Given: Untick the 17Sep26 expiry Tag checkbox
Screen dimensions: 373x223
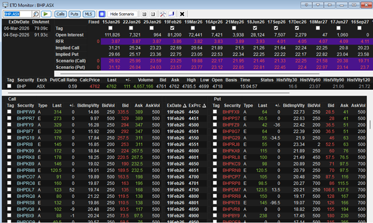Looking at the screenshot, I should pos(276,28).
